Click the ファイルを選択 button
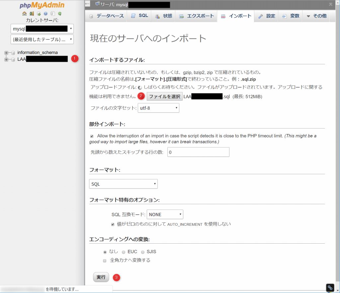 point(165,97)
